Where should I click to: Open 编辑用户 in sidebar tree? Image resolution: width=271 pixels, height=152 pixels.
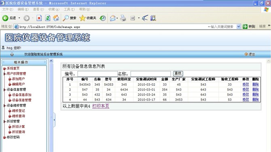(x=18, y=84)
